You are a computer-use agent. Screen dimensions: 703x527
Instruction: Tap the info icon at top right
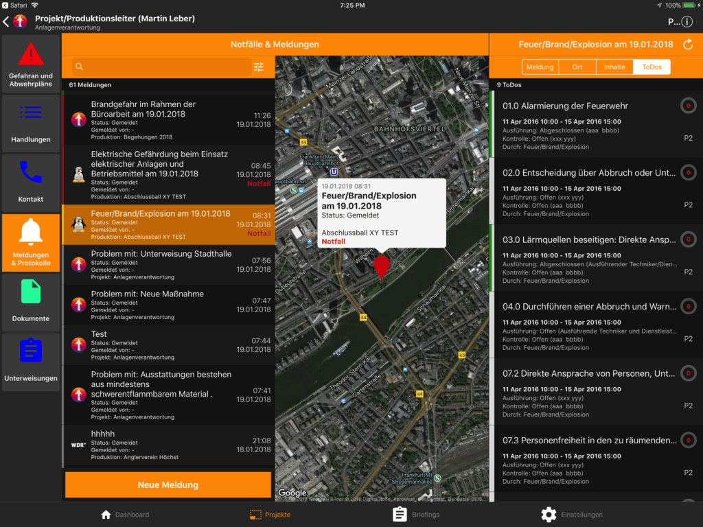pos(687,22)
